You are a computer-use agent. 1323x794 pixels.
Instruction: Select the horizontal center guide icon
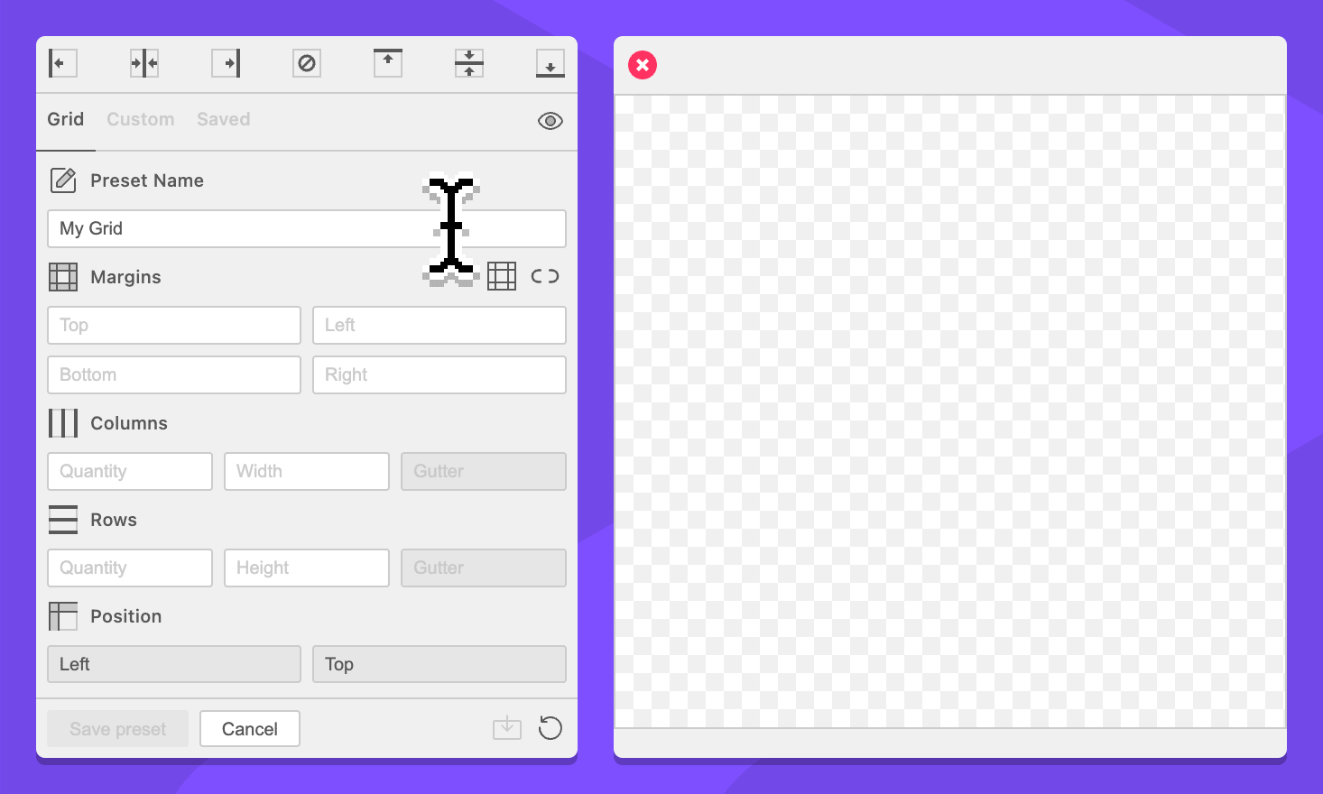pos(144,63)
